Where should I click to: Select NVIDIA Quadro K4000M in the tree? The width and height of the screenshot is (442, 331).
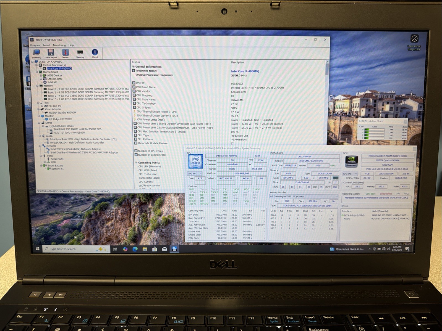pyautogui.click(x=62, y=113)
